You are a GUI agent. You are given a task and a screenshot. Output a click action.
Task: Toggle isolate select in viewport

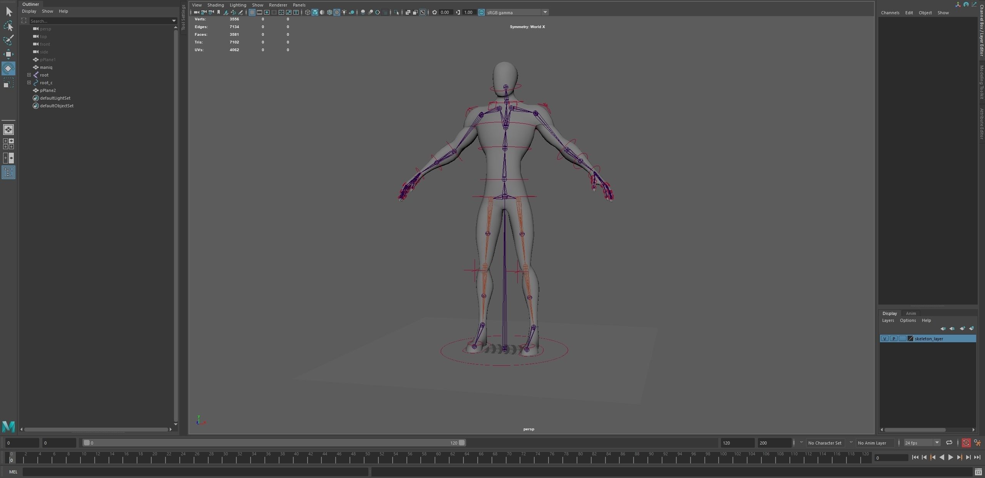[396, 12]
